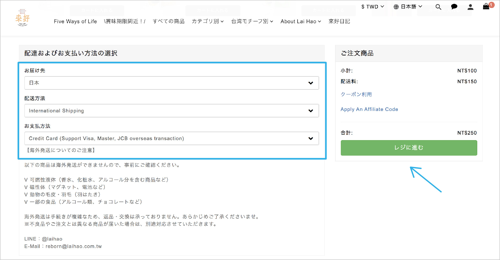Open the 日本語 language dropdown
500x260 pixels.
pos(411,7)
